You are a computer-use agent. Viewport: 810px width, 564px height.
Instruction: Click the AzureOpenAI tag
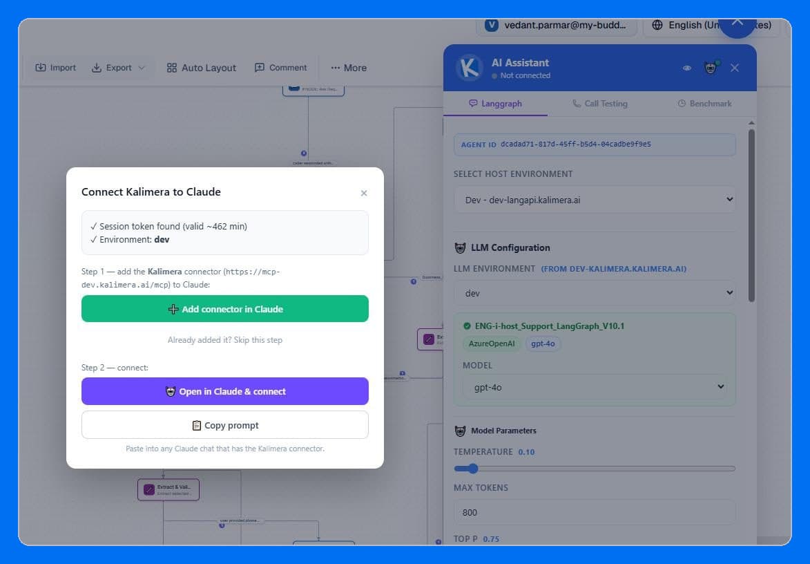coord(491,344)
